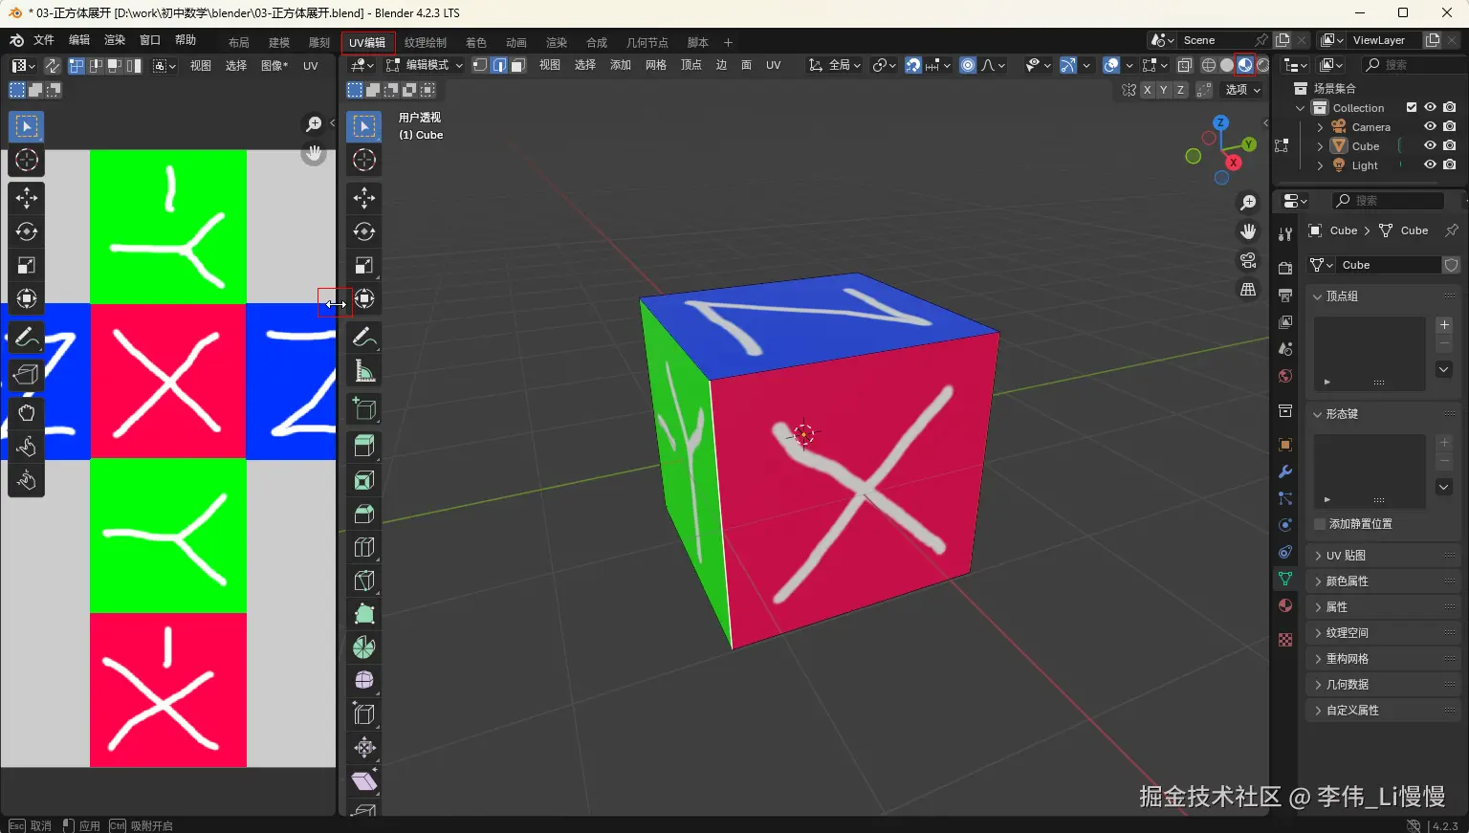Screen dimensions: 1469x833
Task: Open the Modifier wrench properties tab
Action: (x=1285, y=471)
